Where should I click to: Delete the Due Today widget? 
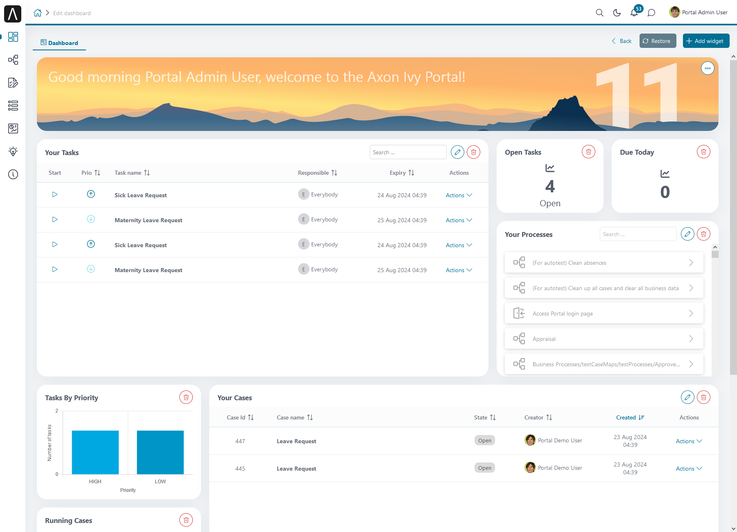[703, 152]
